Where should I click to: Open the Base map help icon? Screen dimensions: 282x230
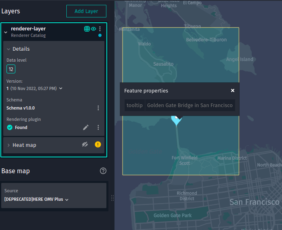pyautogui.click(x=103, y=171)
